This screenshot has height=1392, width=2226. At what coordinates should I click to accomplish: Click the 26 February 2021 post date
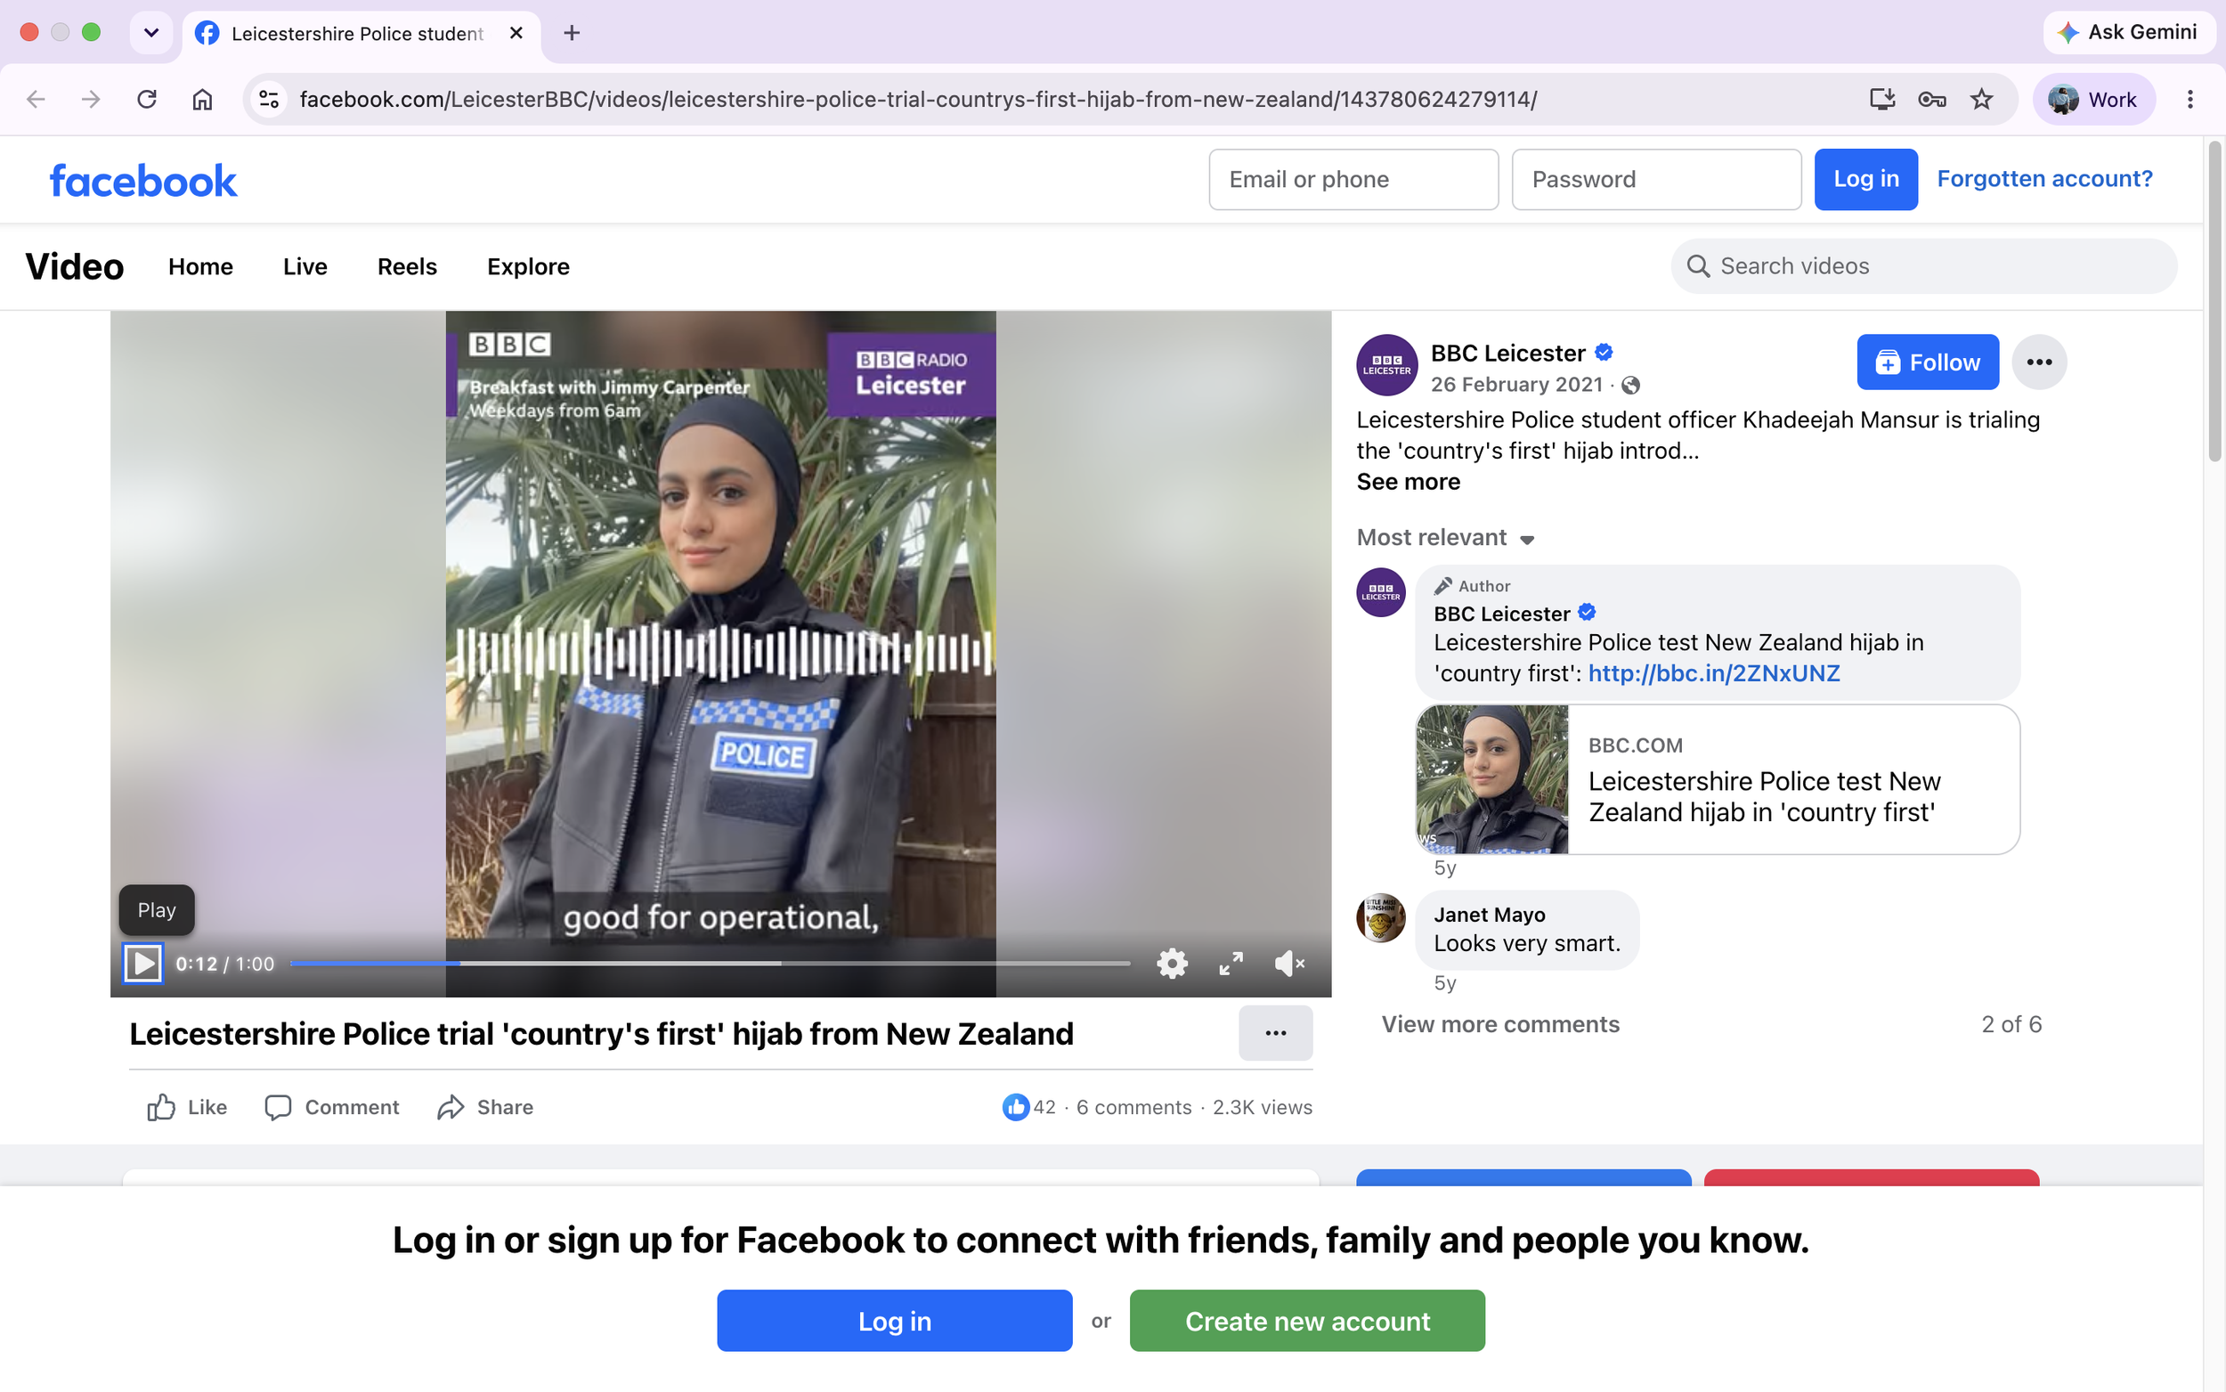[x=1516, y=384]
